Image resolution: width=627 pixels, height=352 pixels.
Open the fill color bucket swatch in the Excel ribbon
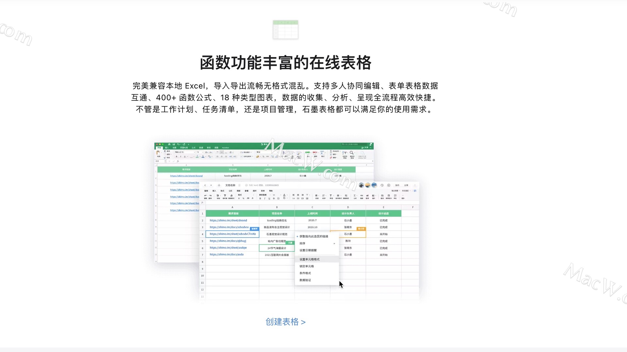[197, 156]
